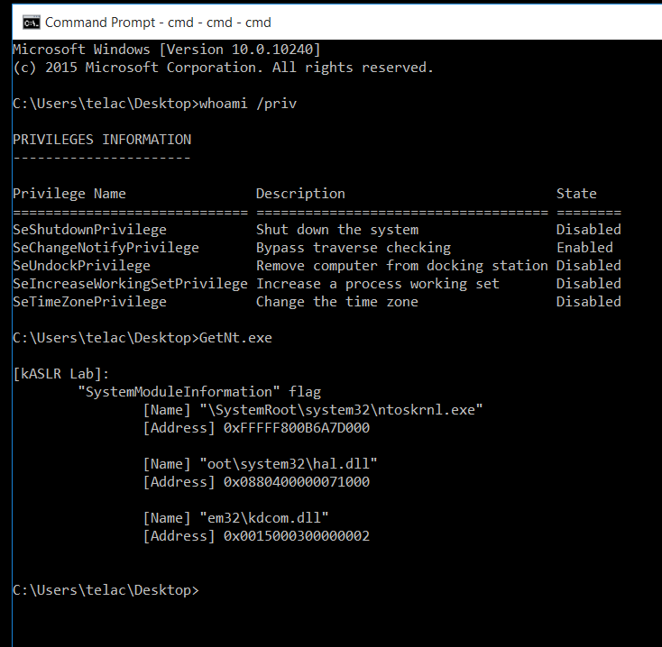The height and width of the screenshot is (647, 662).
Task: Click SeChangeNotifyPrivilege privilege name
Action: coord(106,248)
